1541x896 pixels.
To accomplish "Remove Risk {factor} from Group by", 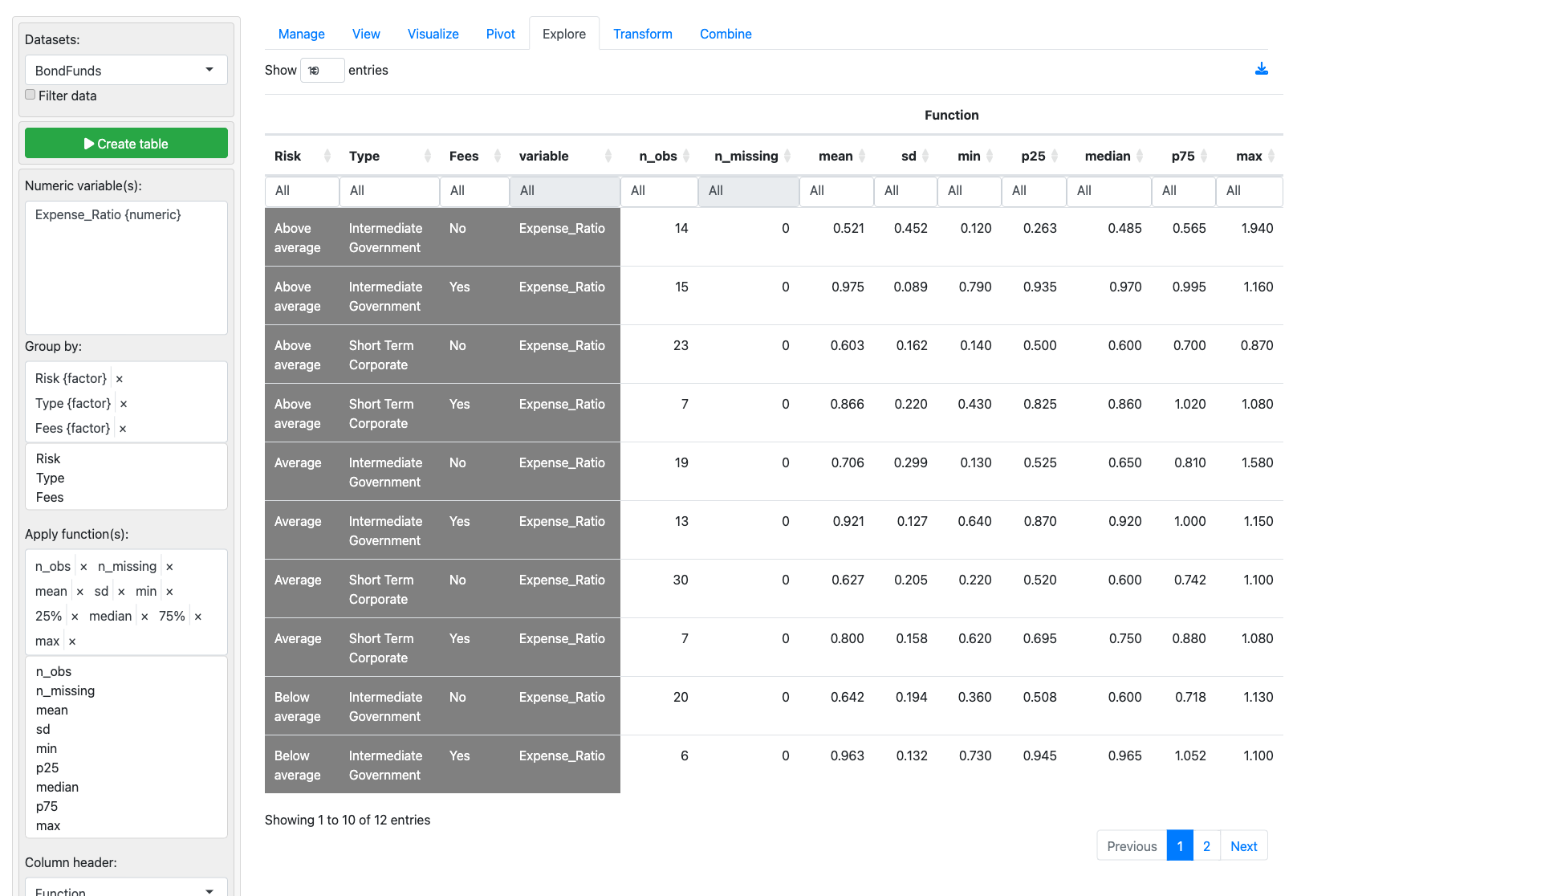I will coord(120,379).
